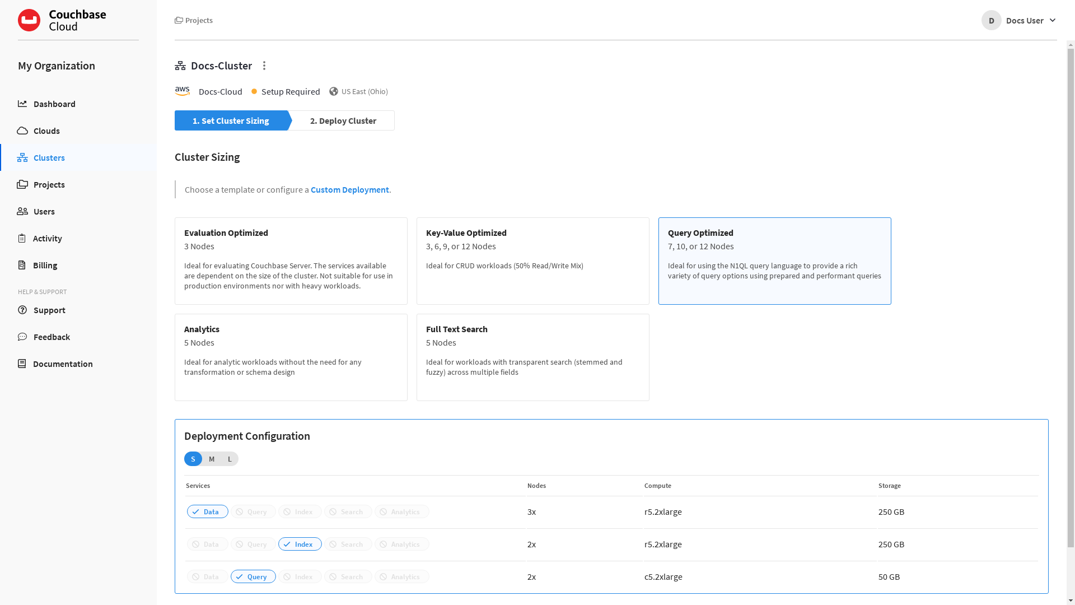1075x605 pixels.
Task: Click the Billing document icon
Action: (x=22, y=265)
